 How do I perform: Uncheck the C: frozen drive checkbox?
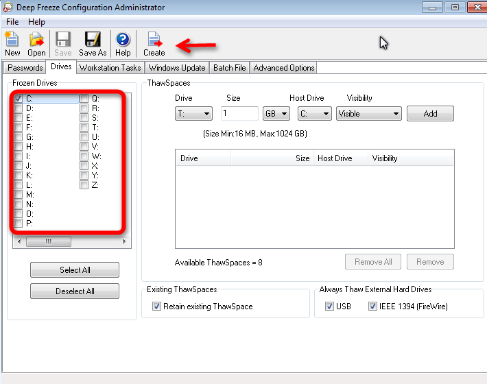[19, 99]
